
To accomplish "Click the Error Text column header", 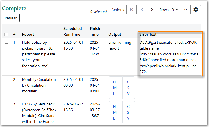I will 148,35.
